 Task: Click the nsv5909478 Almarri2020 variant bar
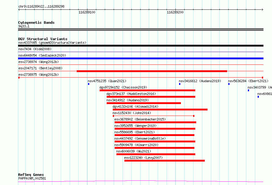coord(154,148)
